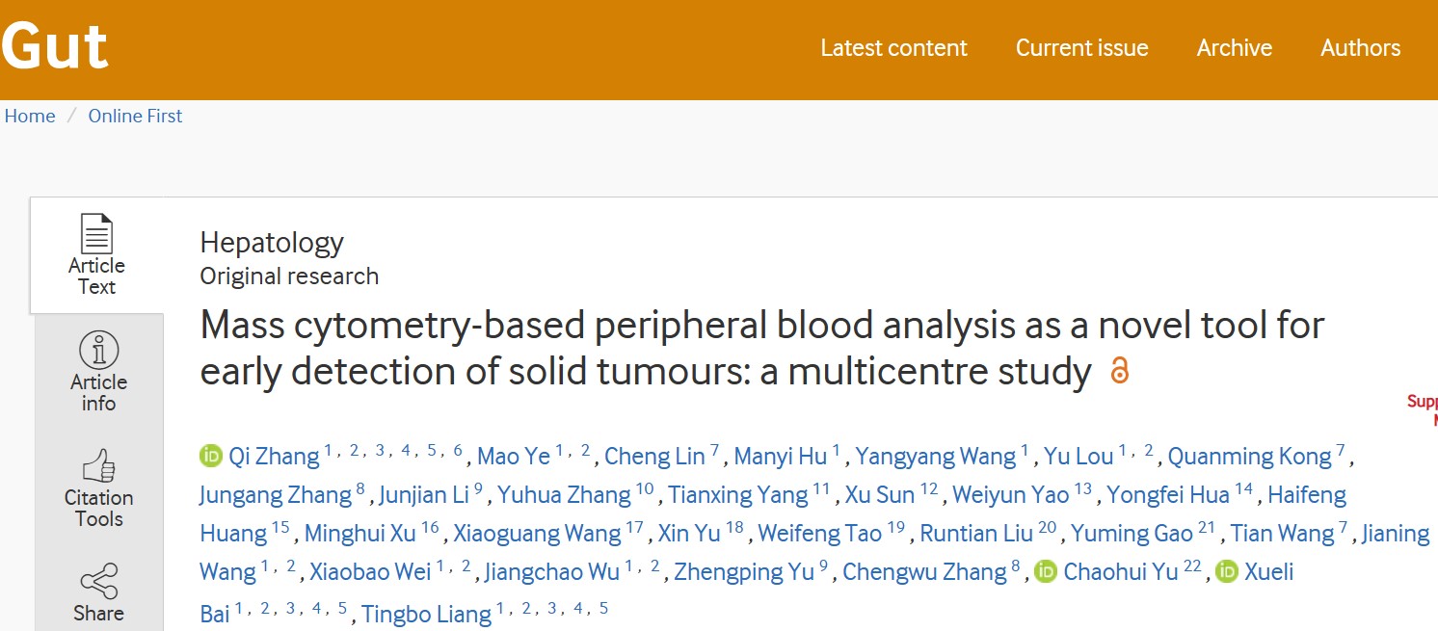Click author Cheng Lin's name

click(x=655, y=457)
